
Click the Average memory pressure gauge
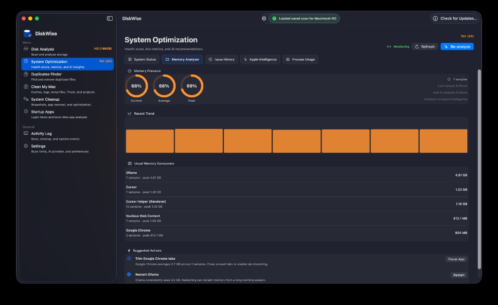(164, 86)
